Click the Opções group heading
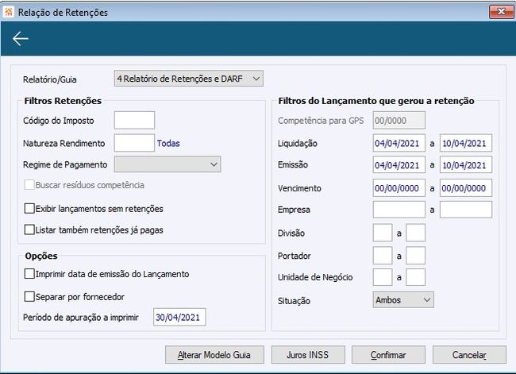 pos(41,256)
